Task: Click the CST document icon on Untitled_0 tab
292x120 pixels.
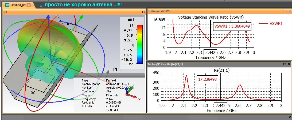Action: 7,5
